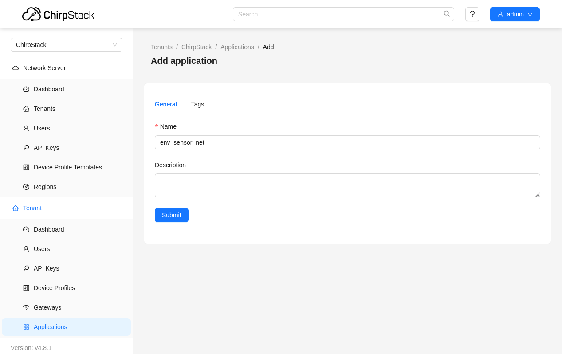Expand the admin dropdown chevron
562x354 pixels.
(530, 14)
